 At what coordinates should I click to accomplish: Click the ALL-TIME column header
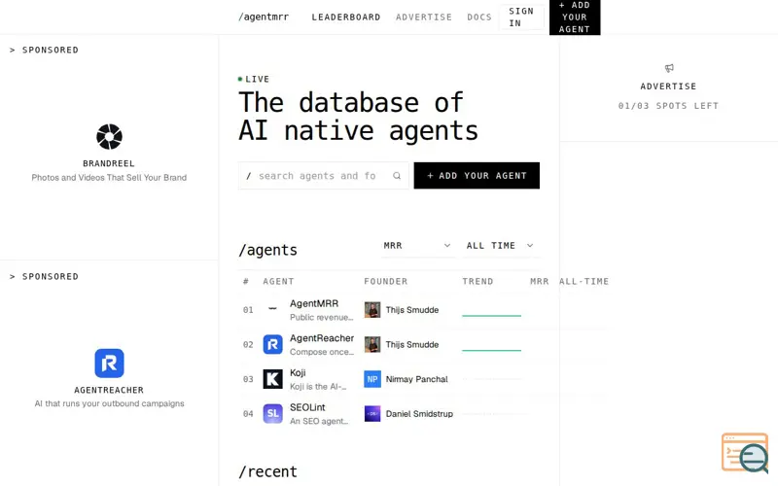tap(584, 281)
